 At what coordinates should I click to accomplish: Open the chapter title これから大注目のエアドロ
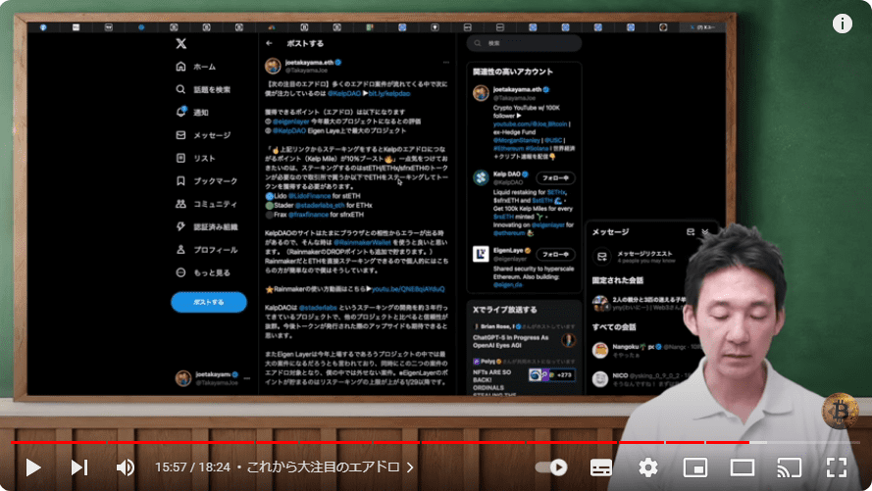[x=330, y=467]
